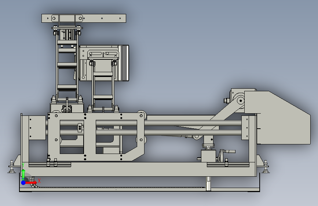Select the right leveling foot
Viewport: 318px width, 206px height.
pyautogui.click(x=266, y=167)
